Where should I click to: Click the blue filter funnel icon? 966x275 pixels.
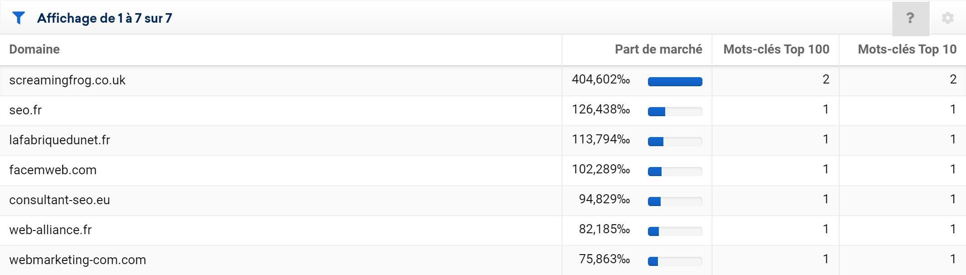(x=19, y=18)
